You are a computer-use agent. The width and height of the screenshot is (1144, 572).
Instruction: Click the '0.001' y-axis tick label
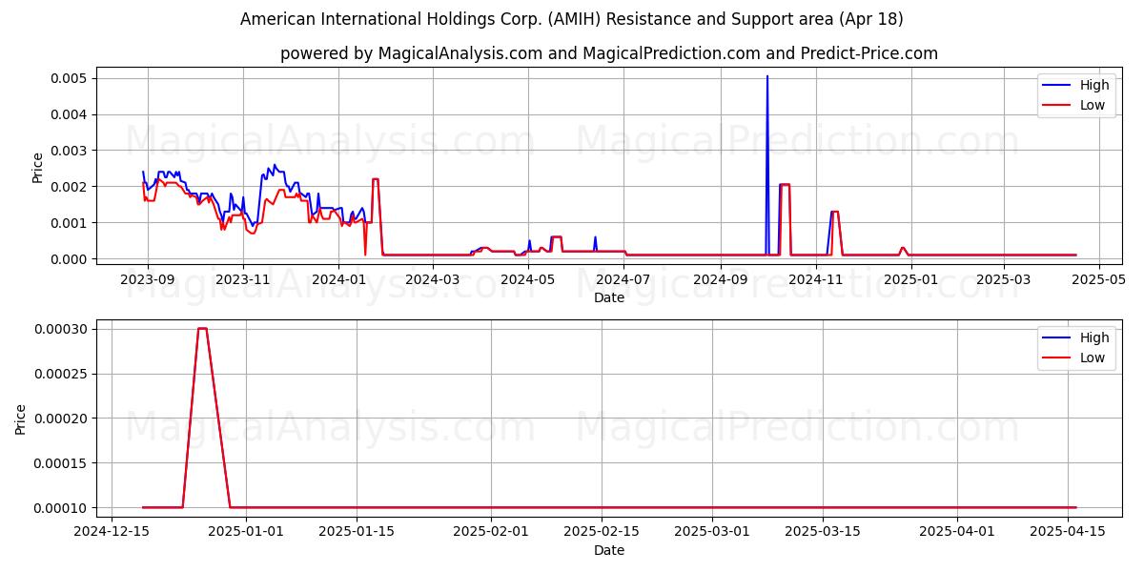(70, 223)
